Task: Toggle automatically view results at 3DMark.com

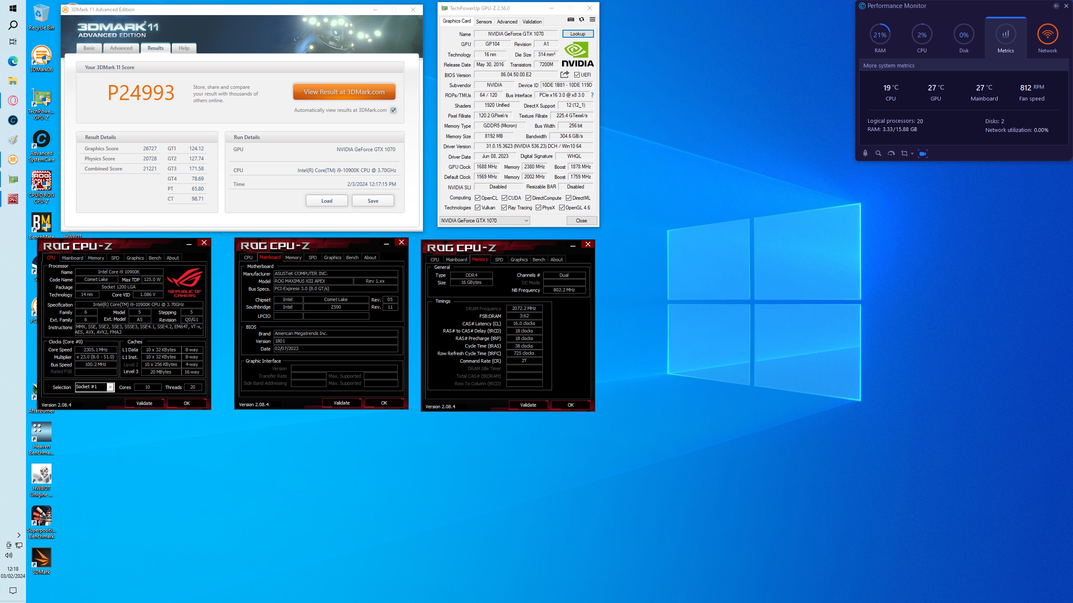Action: tap(393, 110)
